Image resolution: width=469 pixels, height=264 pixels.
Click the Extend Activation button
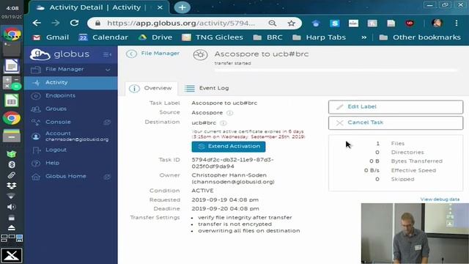click(x=229, y=147)
